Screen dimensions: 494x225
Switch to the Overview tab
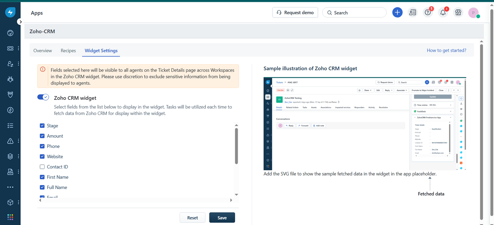pos(43,51)
